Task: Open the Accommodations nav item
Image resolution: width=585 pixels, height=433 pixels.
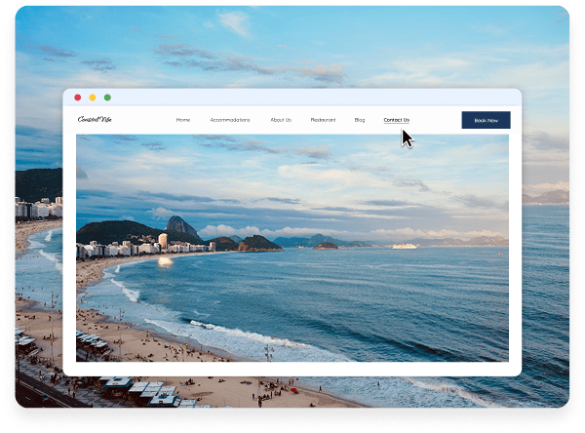Action: [230, 120]
